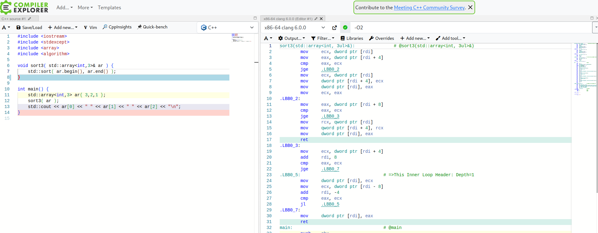The height and width of the screenshot is (233, 598).
Task: Click the Compiler Explorer logo
Action: tap(24, 7)
